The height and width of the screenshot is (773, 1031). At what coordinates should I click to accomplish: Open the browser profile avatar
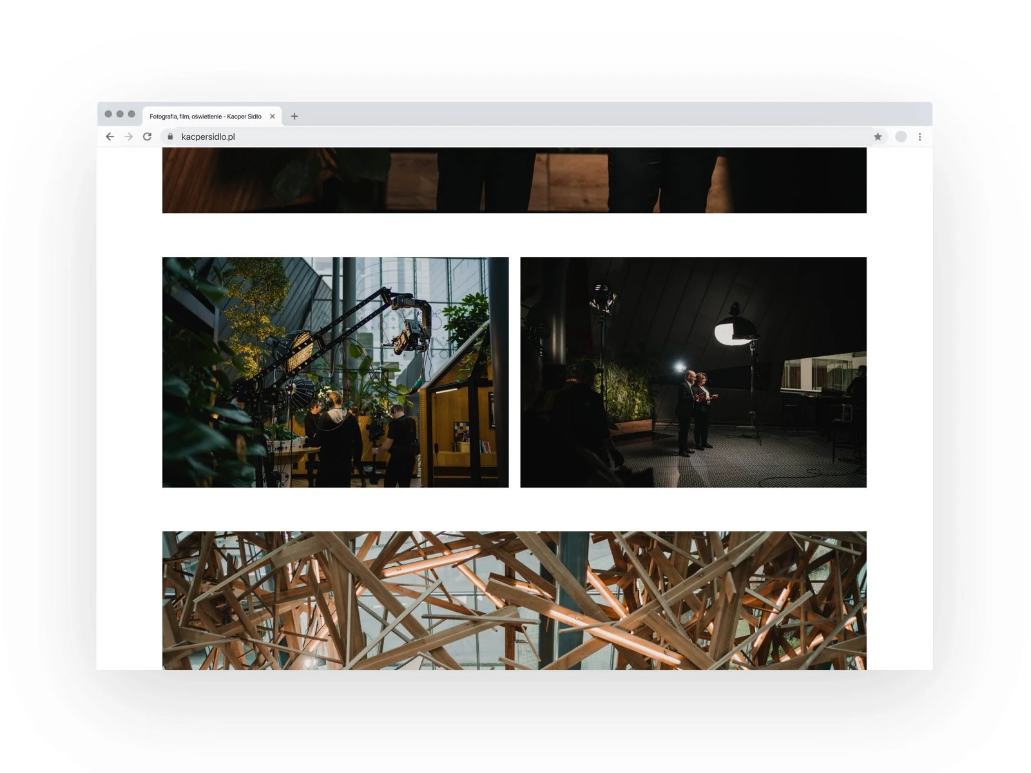click(x=901, y=137)
